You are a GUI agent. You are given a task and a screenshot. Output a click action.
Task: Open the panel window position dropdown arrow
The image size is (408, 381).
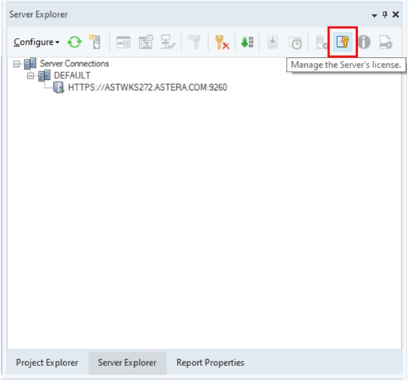(x=374, y=16)
